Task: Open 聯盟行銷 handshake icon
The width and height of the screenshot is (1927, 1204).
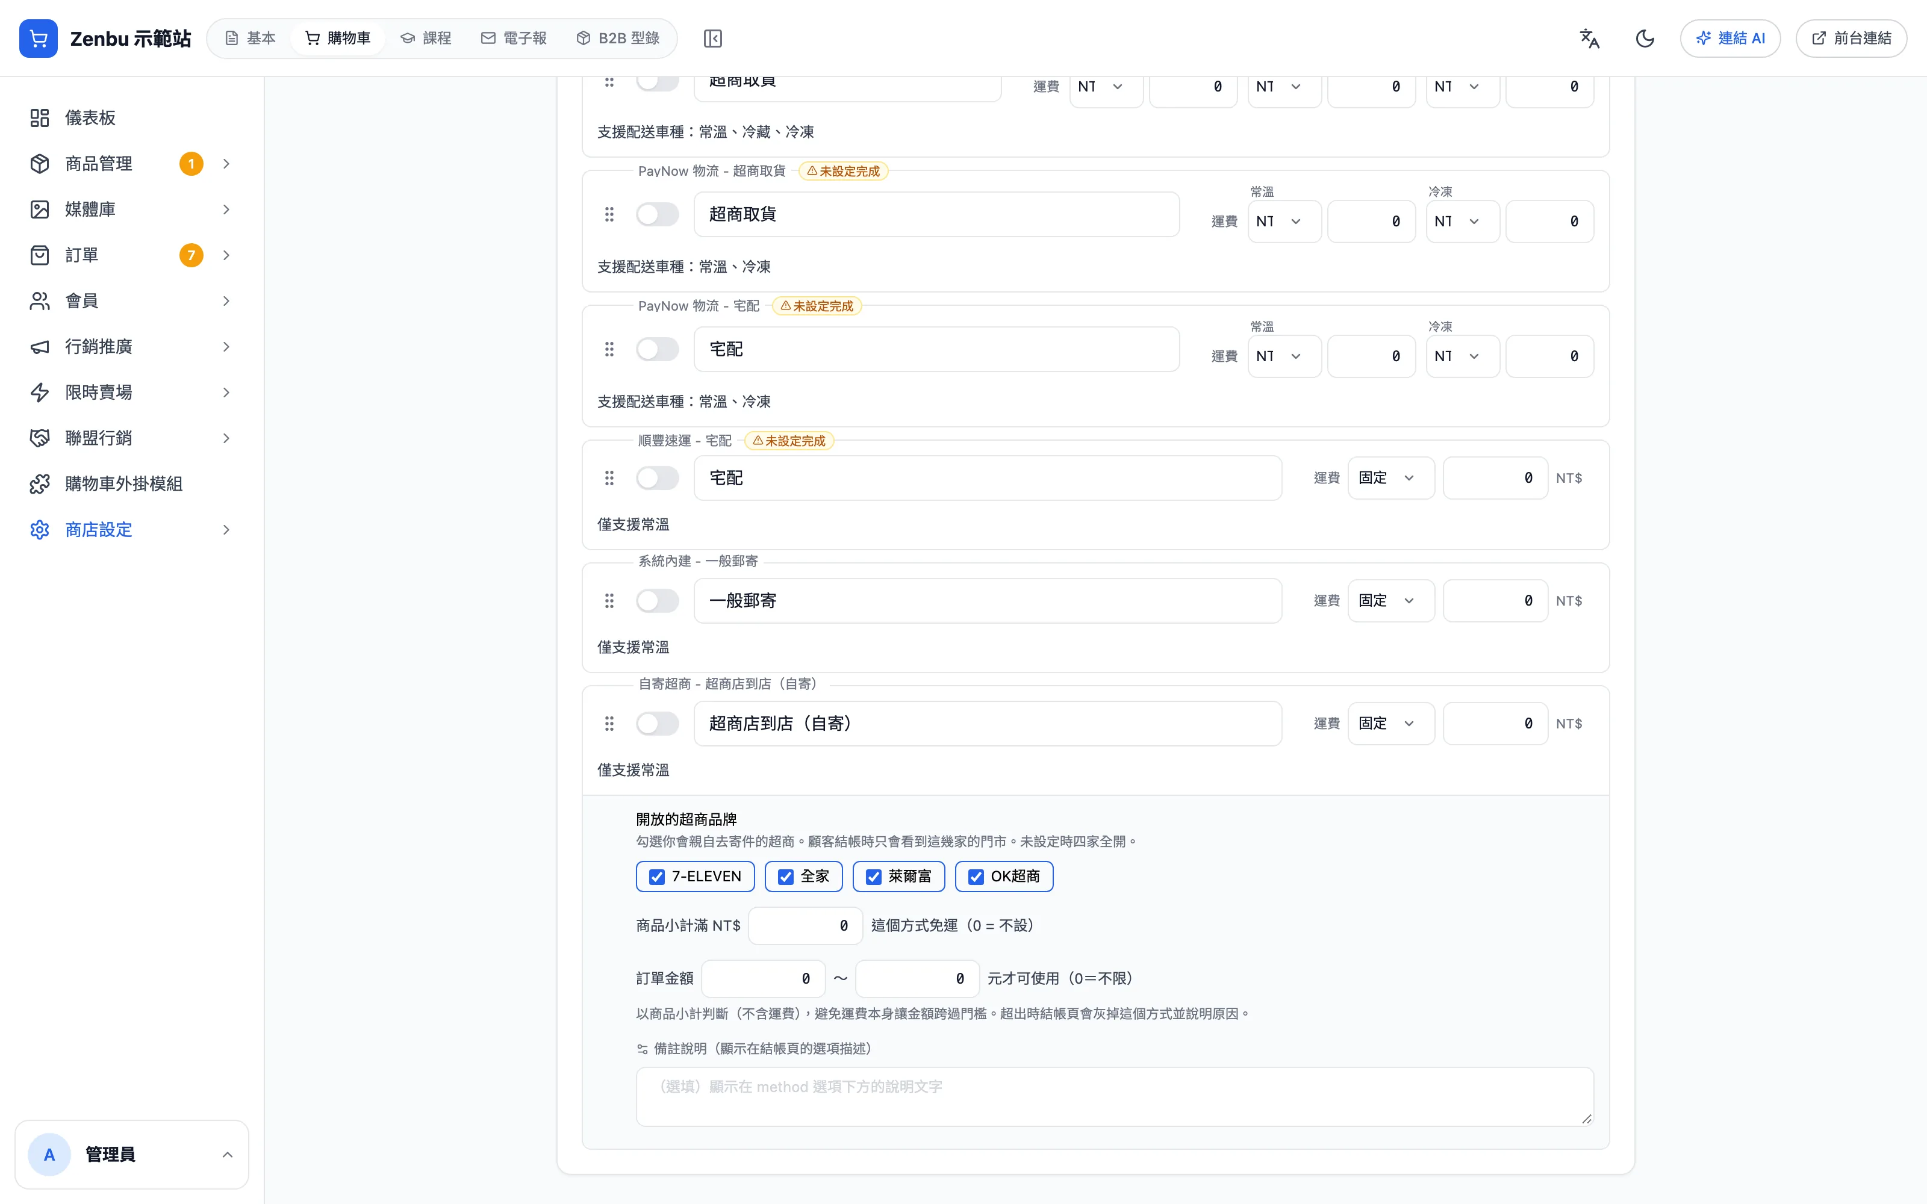Action: coord(40,438)
